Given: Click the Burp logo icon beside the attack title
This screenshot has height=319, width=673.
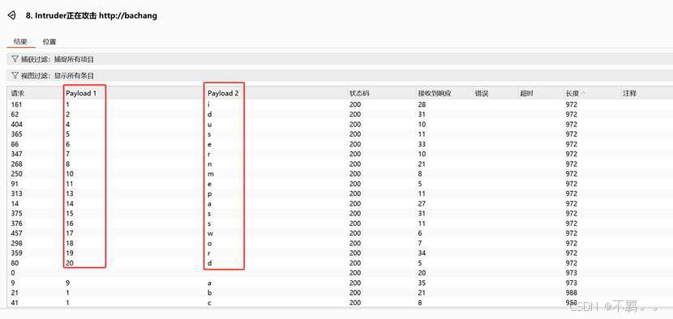Looking at the screenshot, I should pos(11,16).
